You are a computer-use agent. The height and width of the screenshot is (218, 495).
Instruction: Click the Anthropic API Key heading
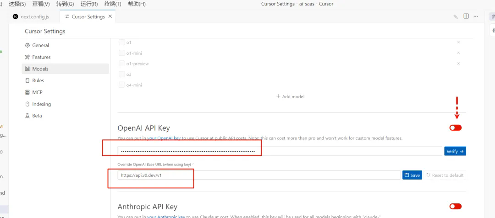point(148,207)
